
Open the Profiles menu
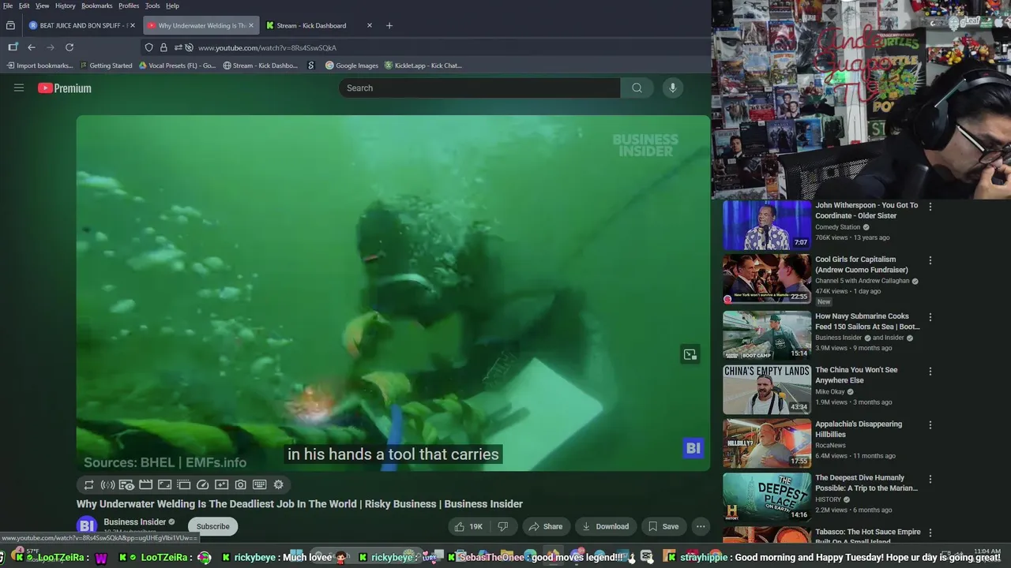pos(129,6)
